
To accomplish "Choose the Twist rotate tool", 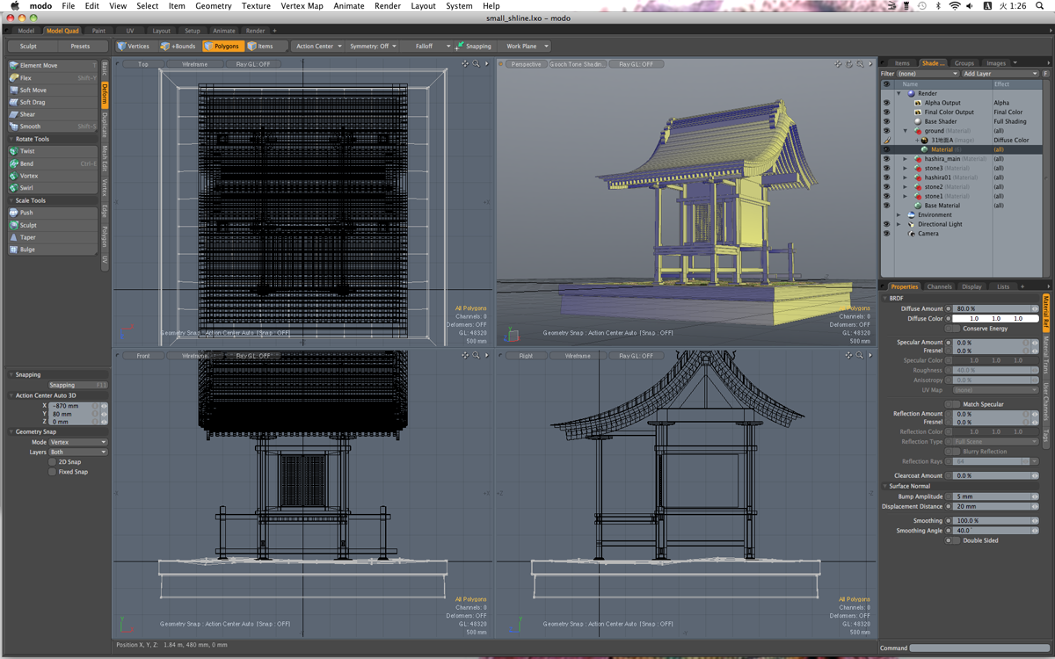I will point(27,151).
